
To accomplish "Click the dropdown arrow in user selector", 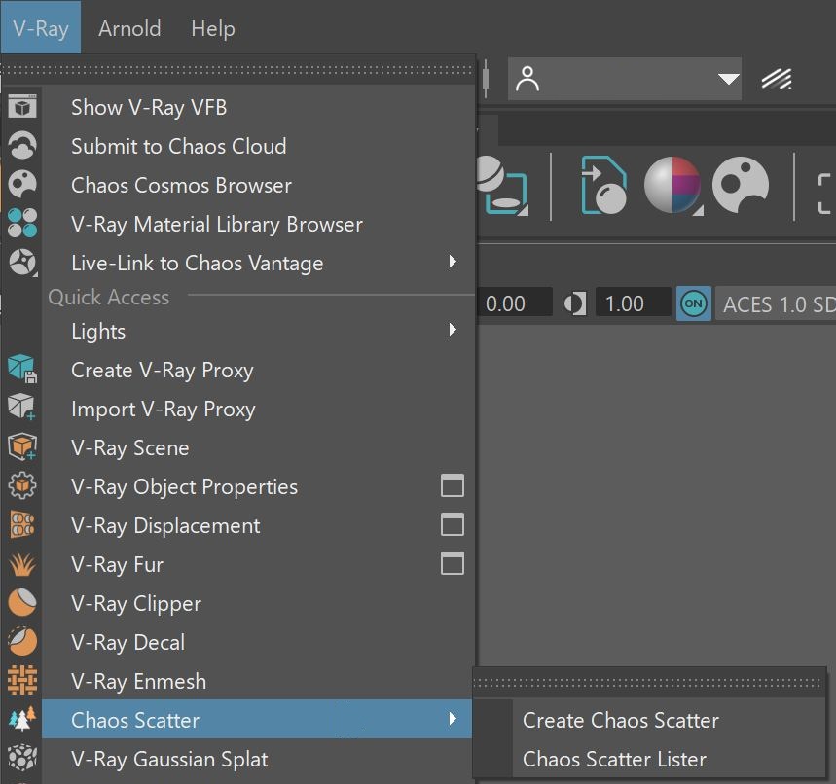I will 728,80.
